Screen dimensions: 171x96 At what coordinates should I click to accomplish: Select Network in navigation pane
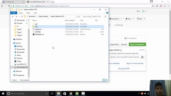[18, 71]
